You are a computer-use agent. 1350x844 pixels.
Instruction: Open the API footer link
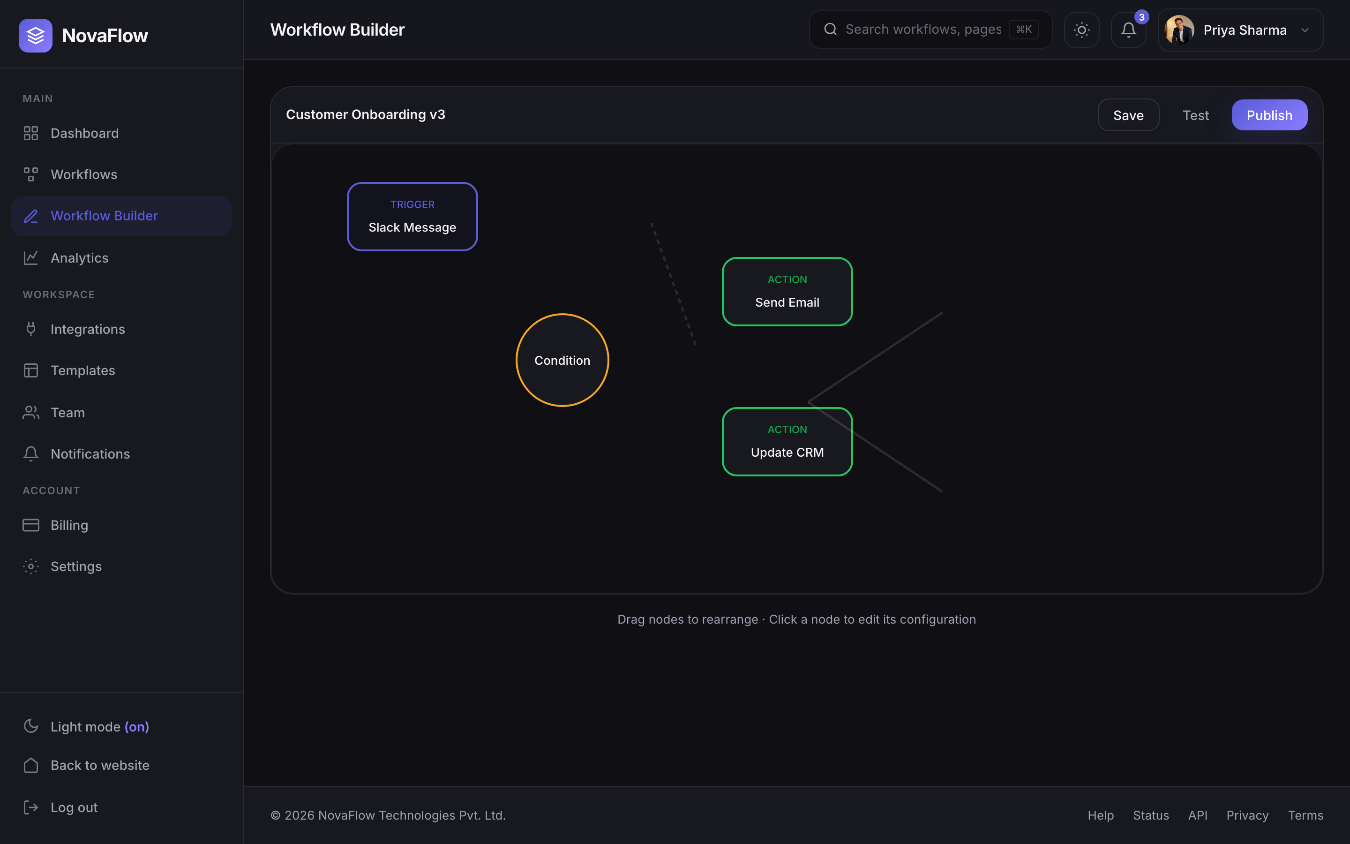point(1197,815)
